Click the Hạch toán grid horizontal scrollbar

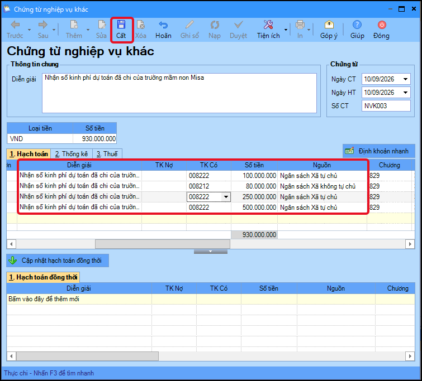pos(211,244)
